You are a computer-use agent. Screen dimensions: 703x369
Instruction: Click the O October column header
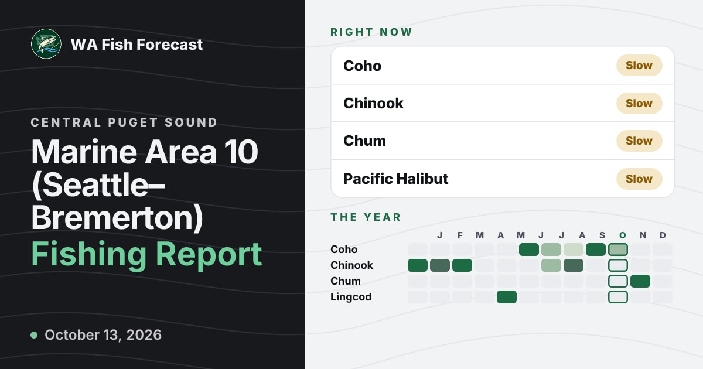pos(622,235)
